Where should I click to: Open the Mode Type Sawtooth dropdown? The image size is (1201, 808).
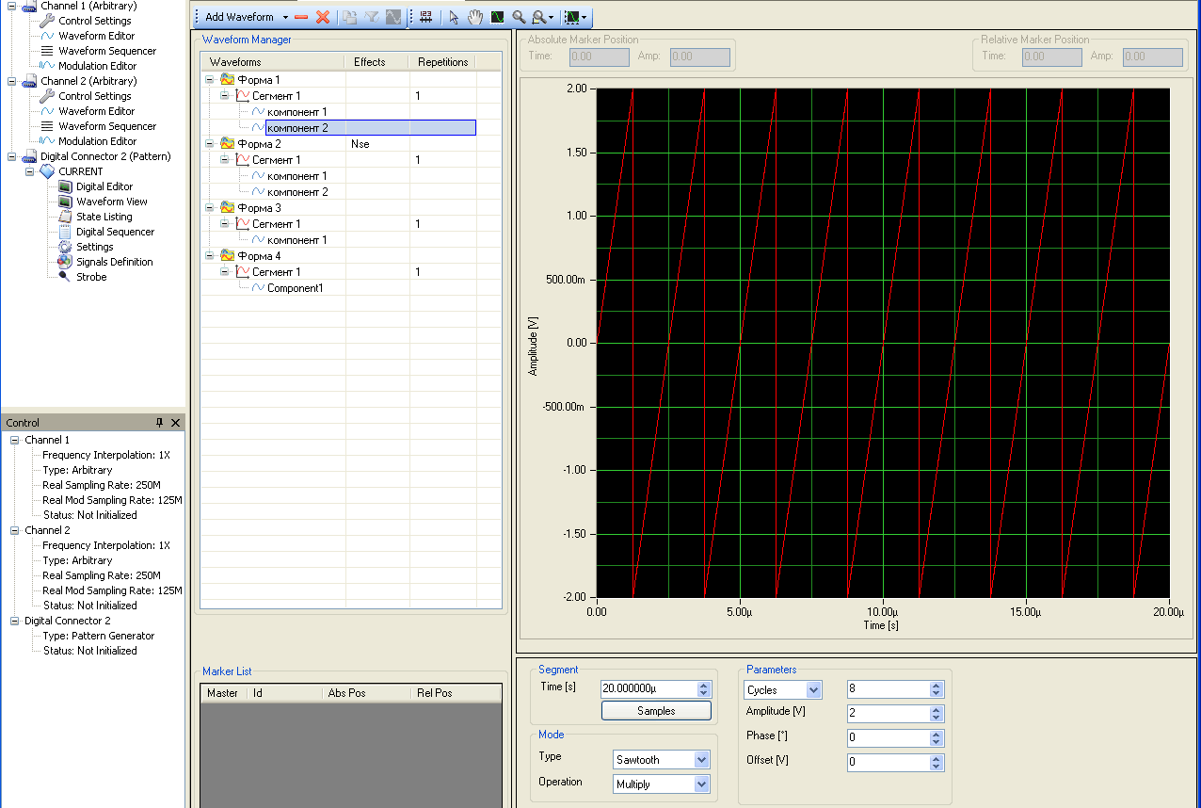click(700, 760)
